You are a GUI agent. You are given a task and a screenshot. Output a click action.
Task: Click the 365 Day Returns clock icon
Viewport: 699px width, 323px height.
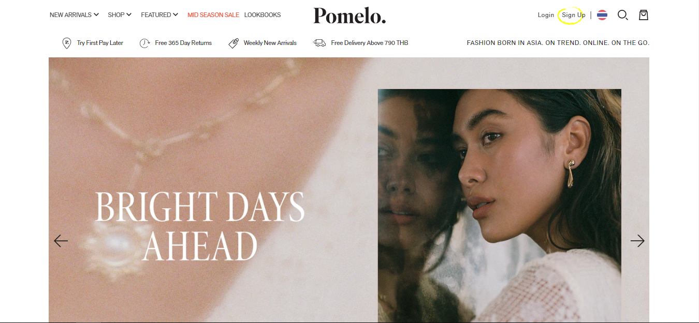[145, 43]
